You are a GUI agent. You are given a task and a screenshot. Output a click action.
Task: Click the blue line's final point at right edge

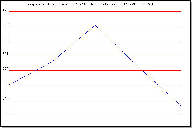point(181,106)
